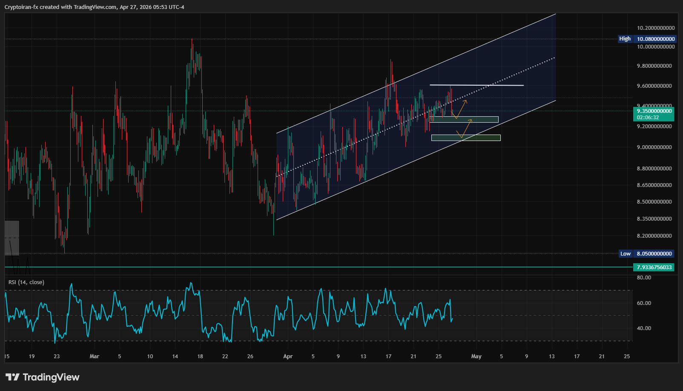Click the High price tag

pos(625,39)
